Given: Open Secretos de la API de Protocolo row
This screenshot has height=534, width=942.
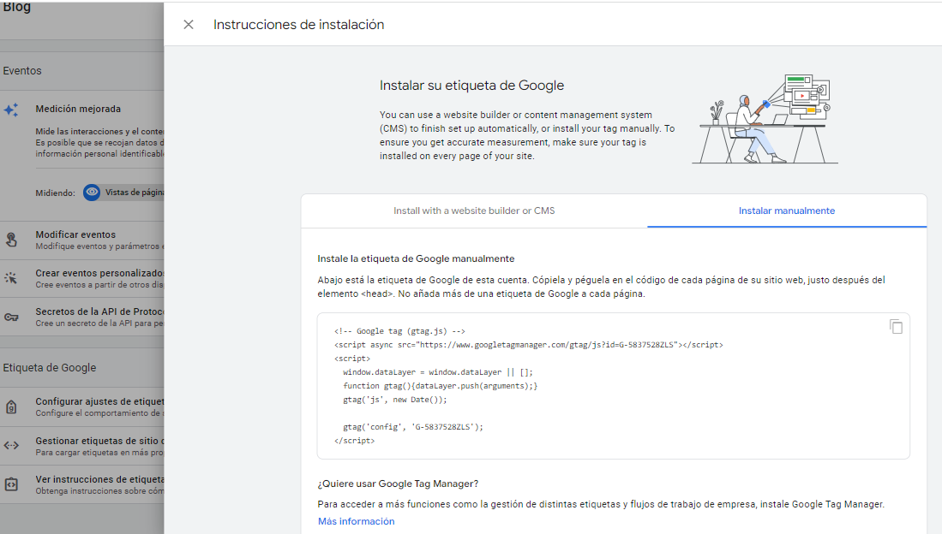Looking at the screenshot, I should 81,317.
